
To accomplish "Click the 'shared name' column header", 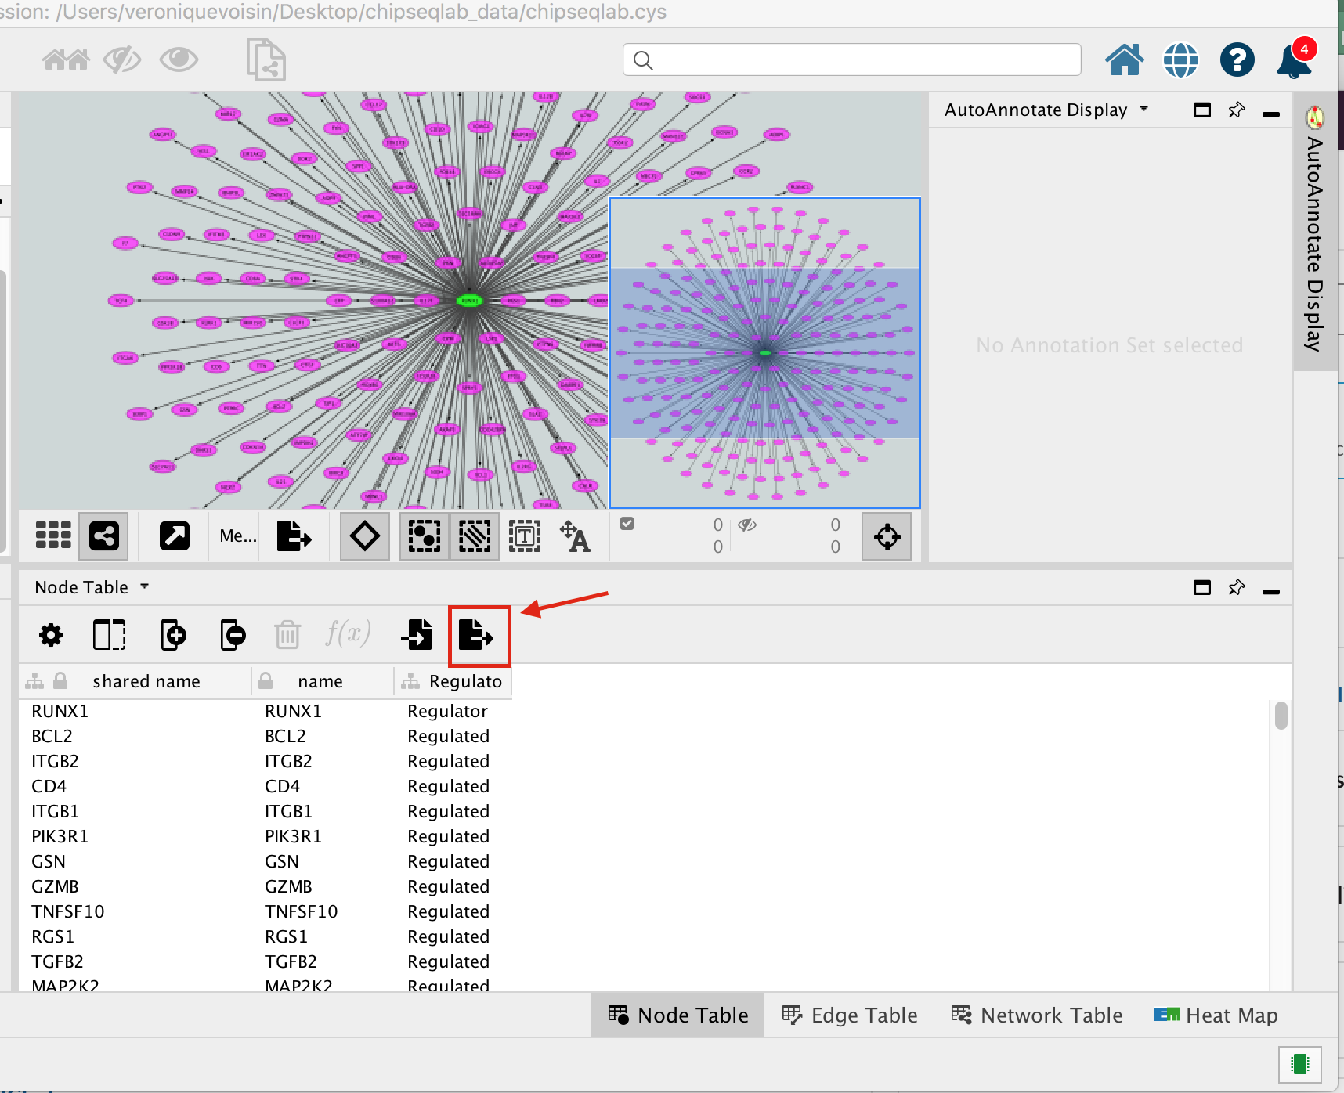I will tap(146, 682).
